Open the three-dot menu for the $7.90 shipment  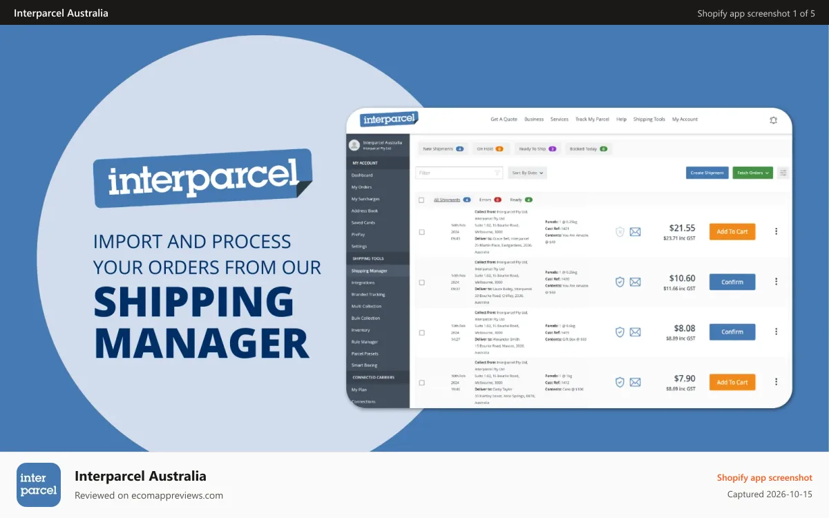[x=776, y=382]
